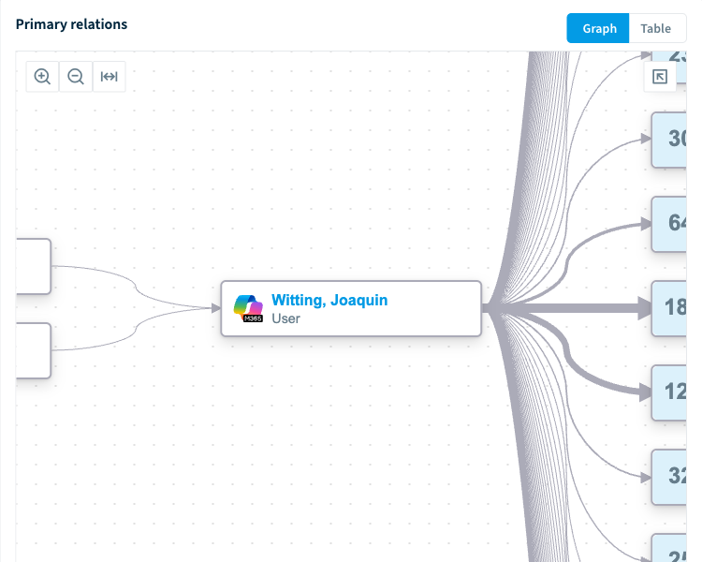Select the node starting with 30
702x562 pixels.
(x=669, y=140)
